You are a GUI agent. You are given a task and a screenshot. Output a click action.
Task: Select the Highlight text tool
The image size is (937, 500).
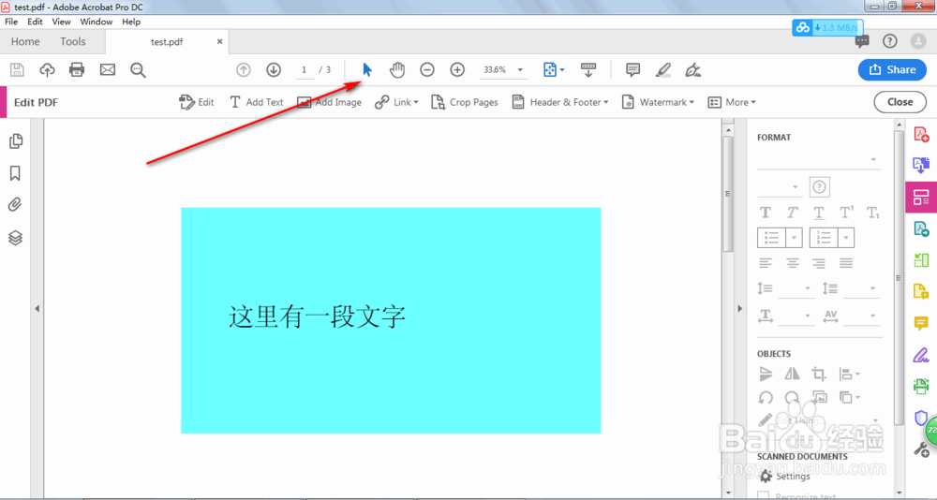pyautogui.click(x=662, y=70)
